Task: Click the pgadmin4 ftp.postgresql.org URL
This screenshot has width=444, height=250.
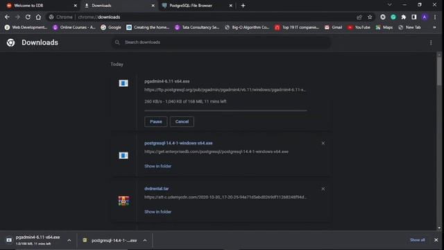Action: (225, 90)
